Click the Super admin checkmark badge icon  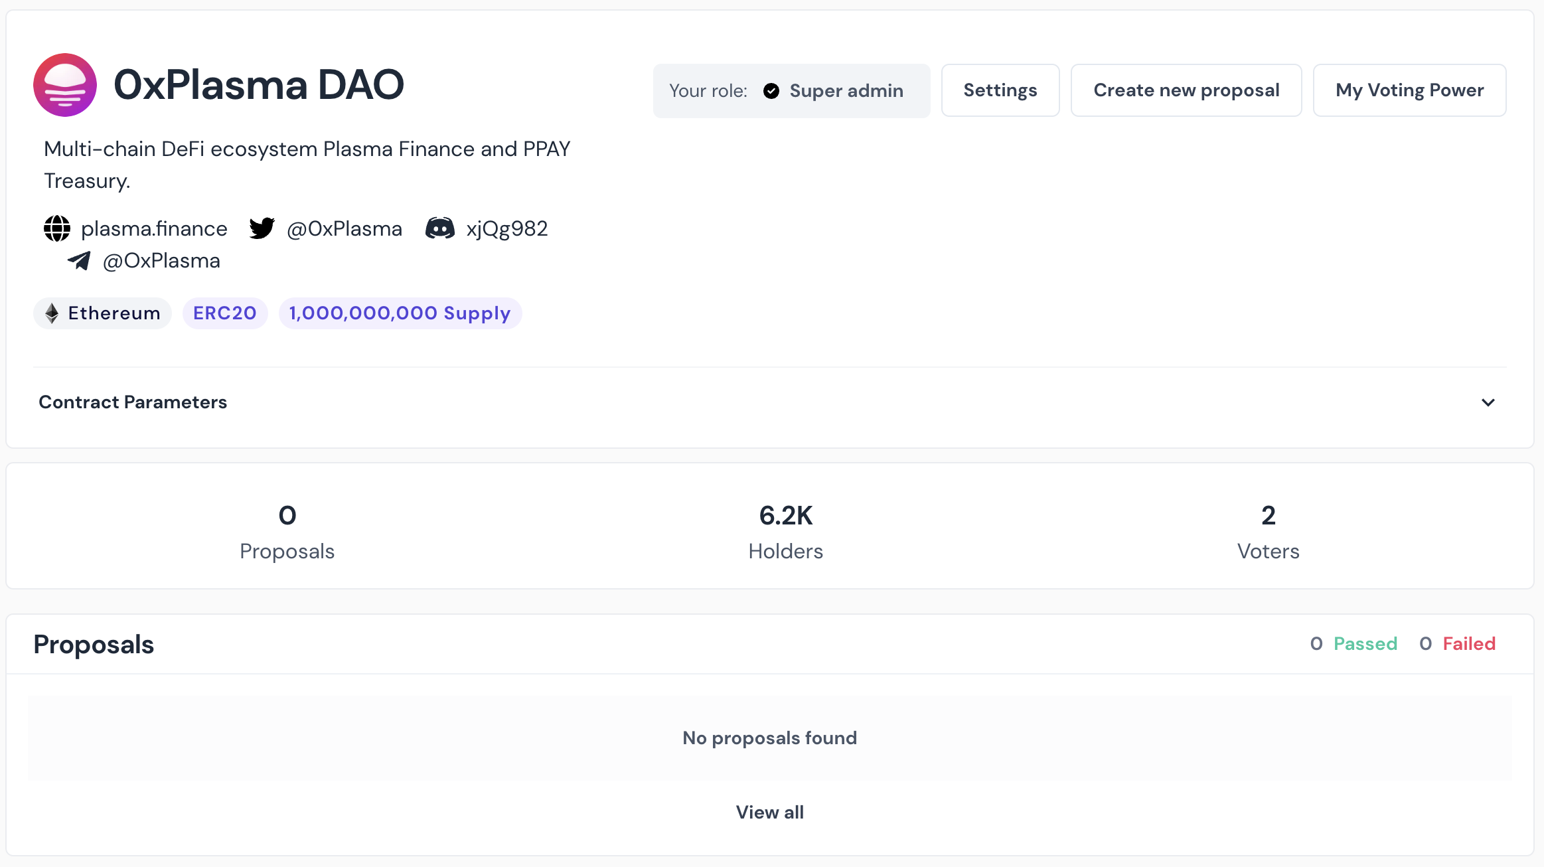(x=771, y=91)
